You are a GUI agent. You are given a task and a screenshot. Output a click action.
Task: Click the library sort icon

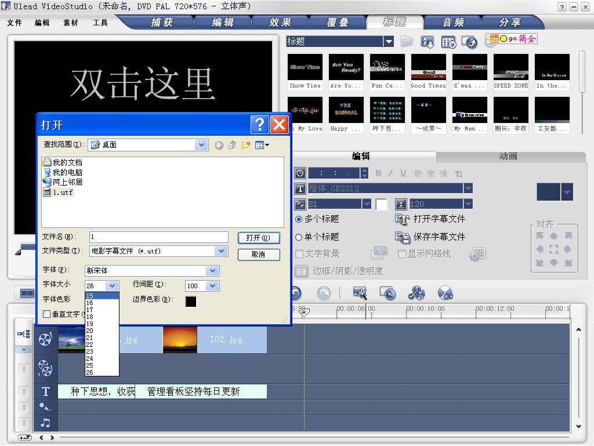[428, 42]
